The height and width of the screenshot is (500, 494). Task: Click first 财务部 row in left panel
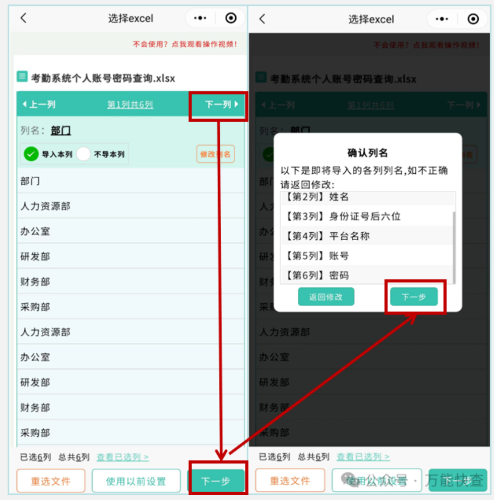click(x=130, y=281)
